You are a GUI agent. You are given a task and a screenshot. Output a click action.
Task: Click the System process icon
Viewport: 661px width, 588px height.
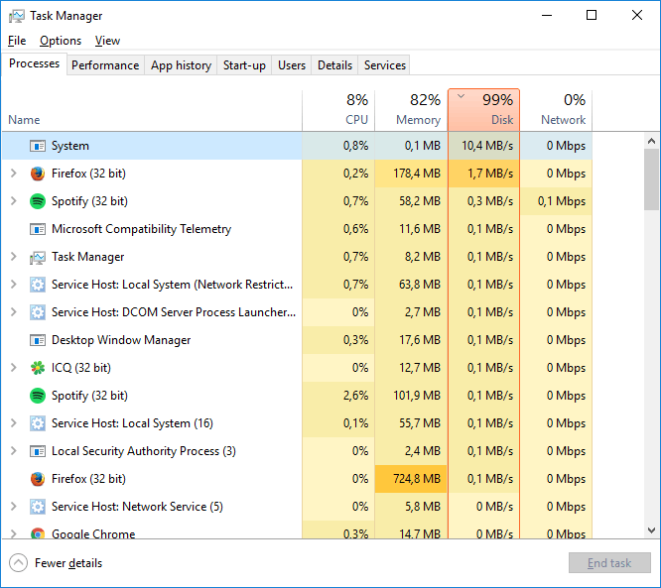point(38,146)
